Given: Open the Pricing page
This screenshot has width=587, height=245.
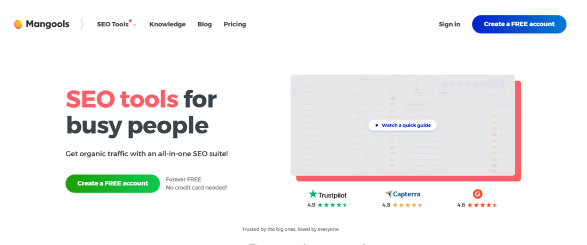Looking at the screenshot, I should (x=234, y=24).
